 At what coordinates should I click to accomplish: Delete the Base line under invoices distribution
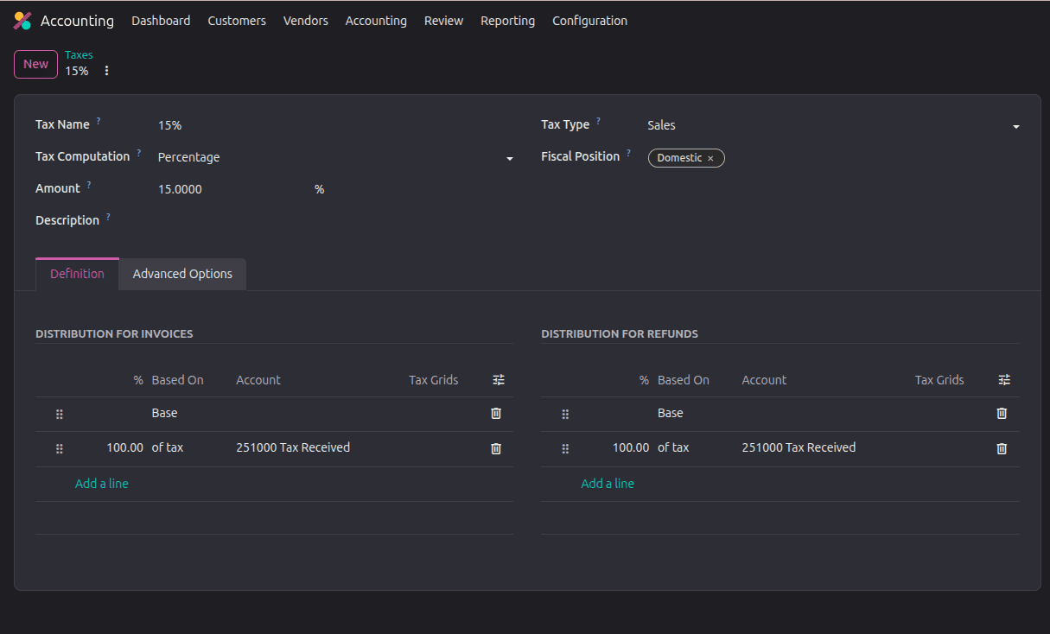tap(496, 413)
